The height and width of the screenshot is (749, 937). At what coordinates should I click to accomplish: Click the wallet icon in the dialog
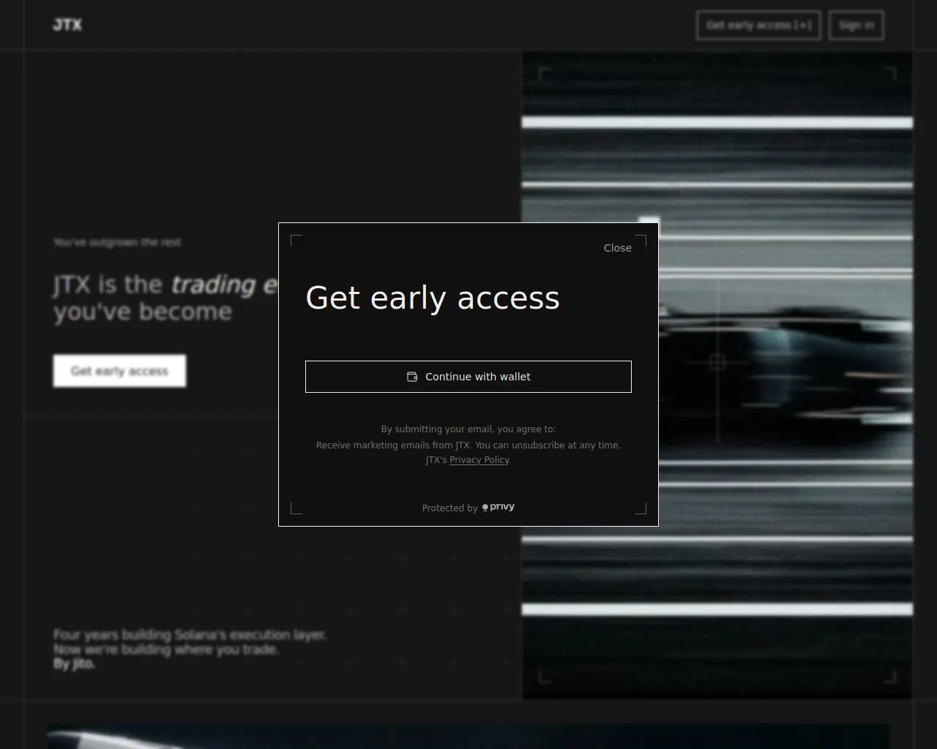[x=412, y=377]
